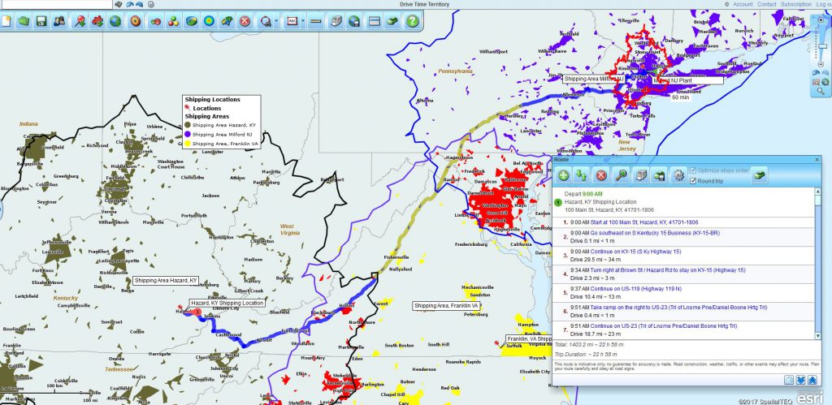Go to previous map extent arrow
Viewport: 832px width, 405px height.
[x=817, y=72]
